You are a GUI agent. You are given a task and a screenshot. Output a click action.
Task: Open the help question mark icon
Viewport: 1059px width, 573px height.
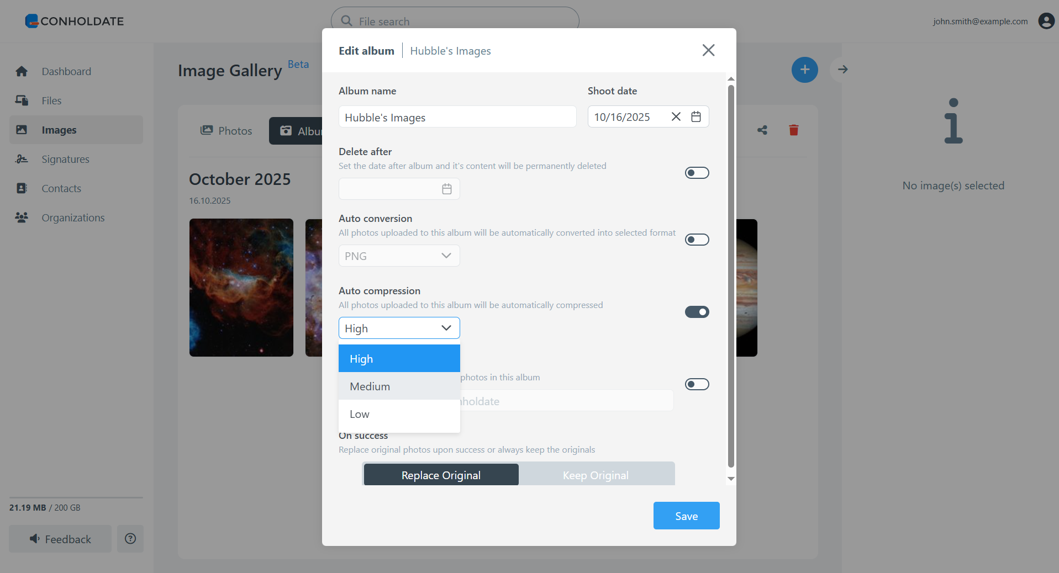(x=130, y=539)
